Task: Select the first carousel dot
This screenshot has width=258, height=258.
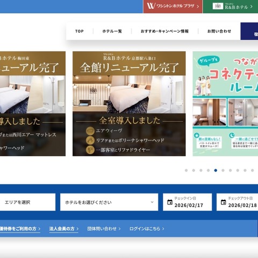Action: tap(187, 170)
